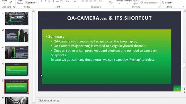The width and height of the screenshot is (186, 104).
Task: Go to next slide double-arrow button
Action: (x=184, y=92)
